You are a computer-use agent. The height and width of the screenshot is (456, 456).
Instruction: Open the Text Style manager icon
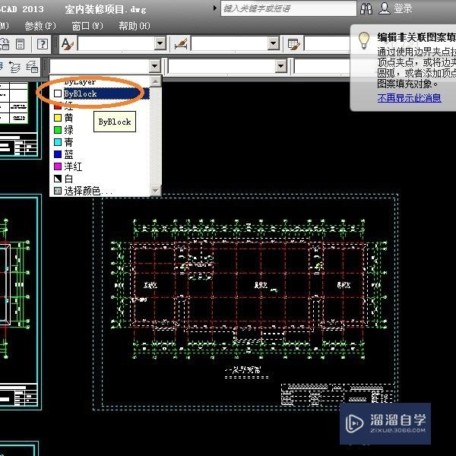click(x=68, y=45)
